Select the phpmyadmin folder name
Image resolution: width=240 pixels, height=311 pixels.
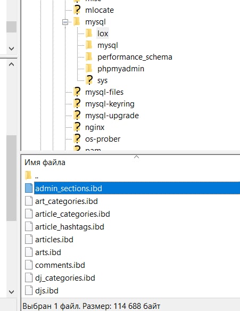(x=121, y=69)
